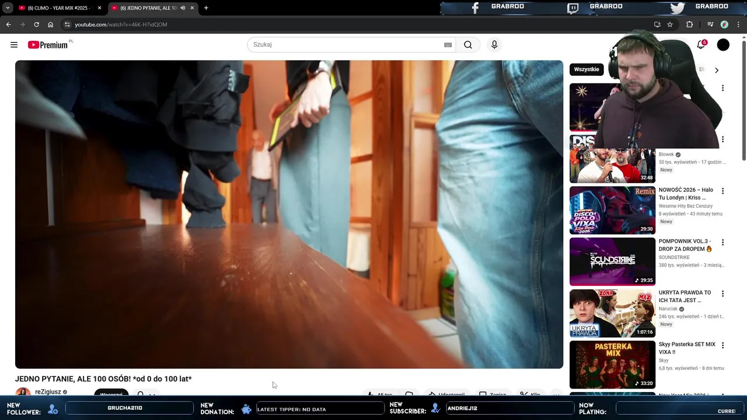Open options for Skyy Pasterka SET MIX
This screenshot has height=420, width=747.
click(x=722, y=345)
